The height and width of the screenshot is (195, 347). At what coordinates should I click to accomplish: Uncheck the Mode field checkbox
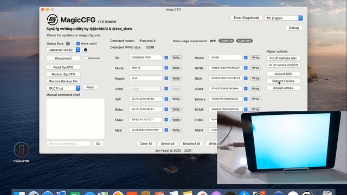166,68
